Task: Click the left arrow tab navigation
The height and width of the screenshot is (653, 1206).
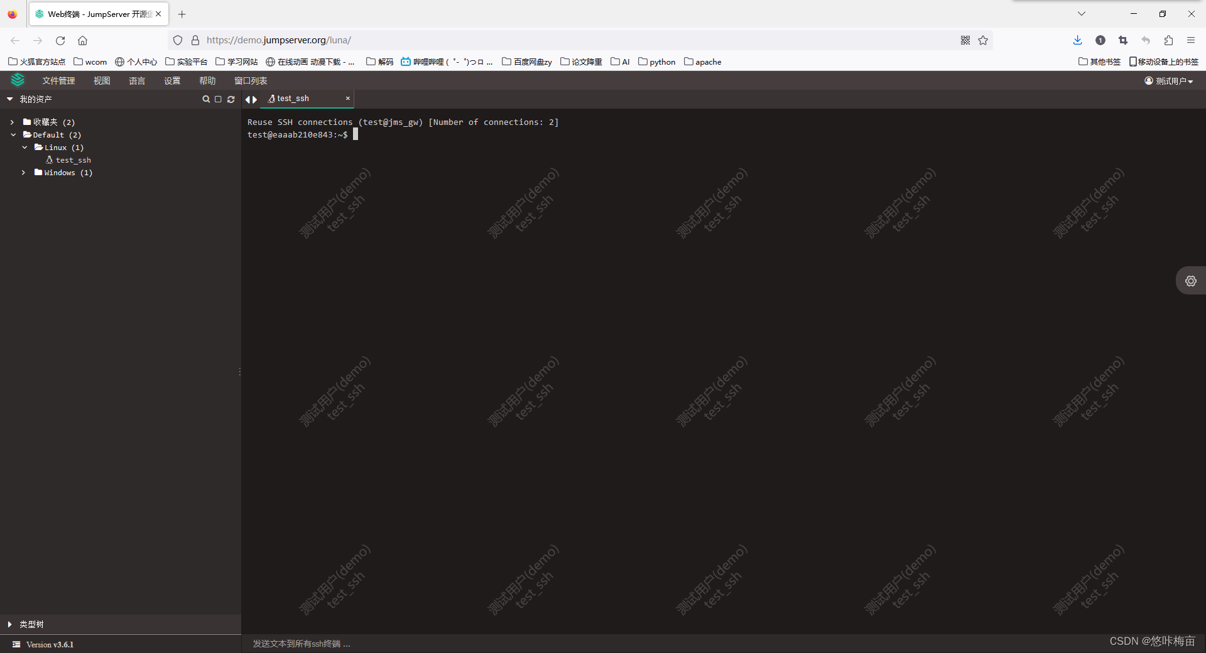Action: click(248, 99)
